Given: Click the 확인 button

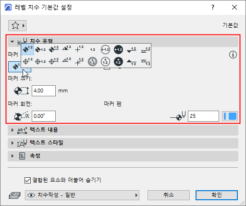Looking at the screenshot, I should 217,195.
